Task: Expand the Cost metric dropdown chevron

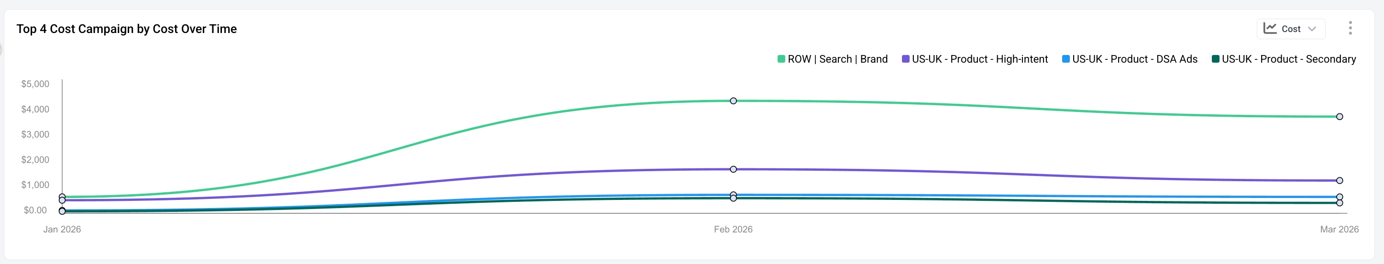Action: coord(1312,29)
